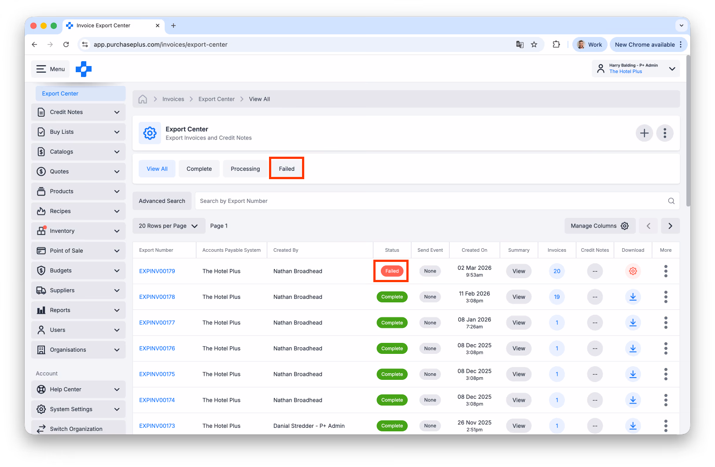Expand the Catalogs sidebar section
Image resolution: width=715 pixels, height=467 pixels.
[78, 152]
